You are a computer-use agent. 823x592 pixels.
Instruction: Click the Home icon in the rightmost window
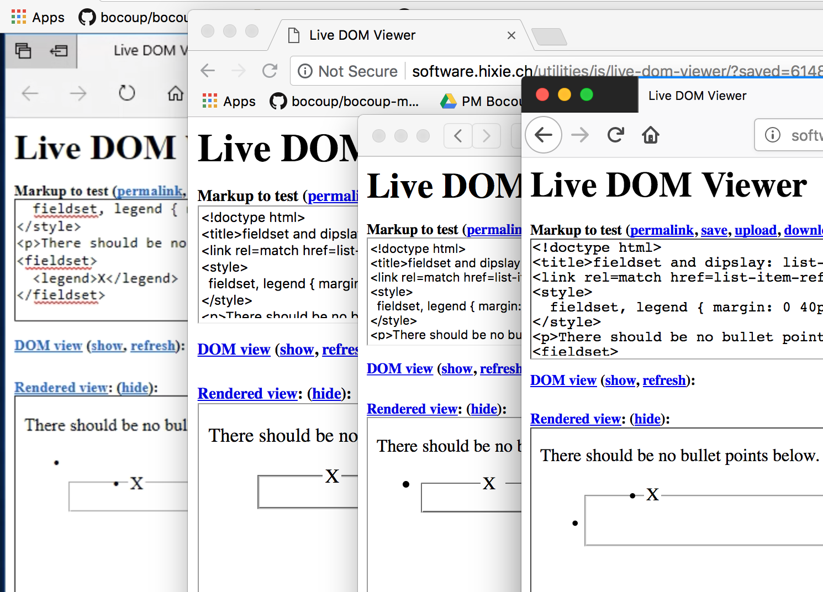(x=650, y=135)
